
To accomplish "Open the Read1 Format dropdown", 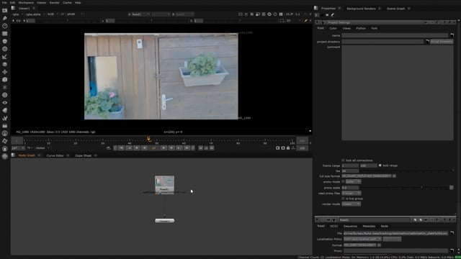I will [x=360, y=245].
